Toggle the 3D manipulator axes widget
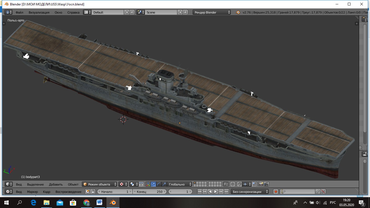The width and height of the screenshot is (370, 208). tap(148, 184)
